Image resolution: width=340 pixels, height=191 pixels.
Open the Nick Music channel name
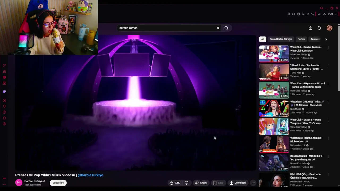(295, 109)
